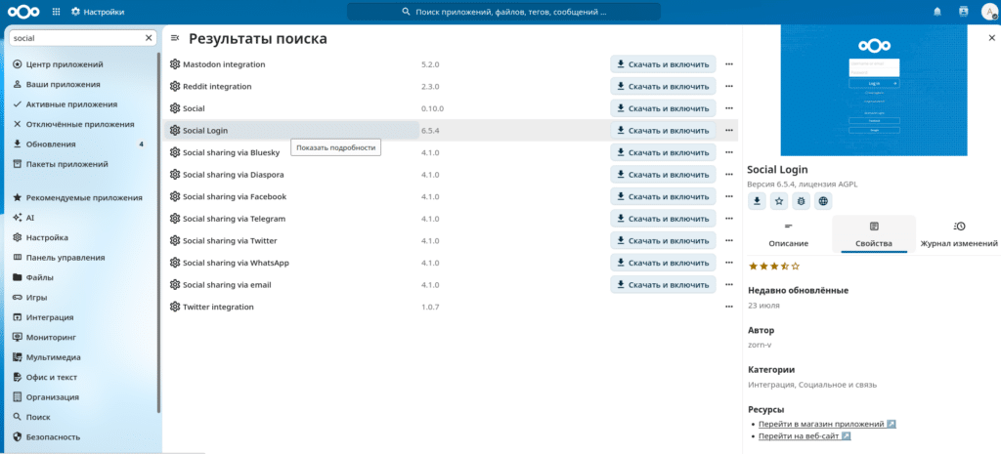This screenshot has width=1001, height=454.
Task: Follow Перейти в магазин приложений link
Action: [x=827, y=424]
